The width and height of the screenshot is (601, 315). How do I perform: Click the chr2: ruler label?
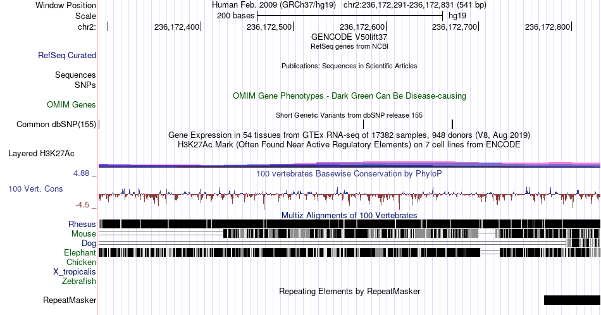tap(87, 27)
